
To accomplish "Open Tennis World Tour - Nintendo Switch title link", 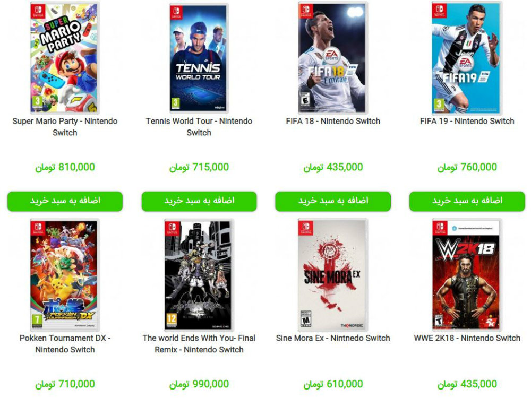I will (x=199, y=127).
